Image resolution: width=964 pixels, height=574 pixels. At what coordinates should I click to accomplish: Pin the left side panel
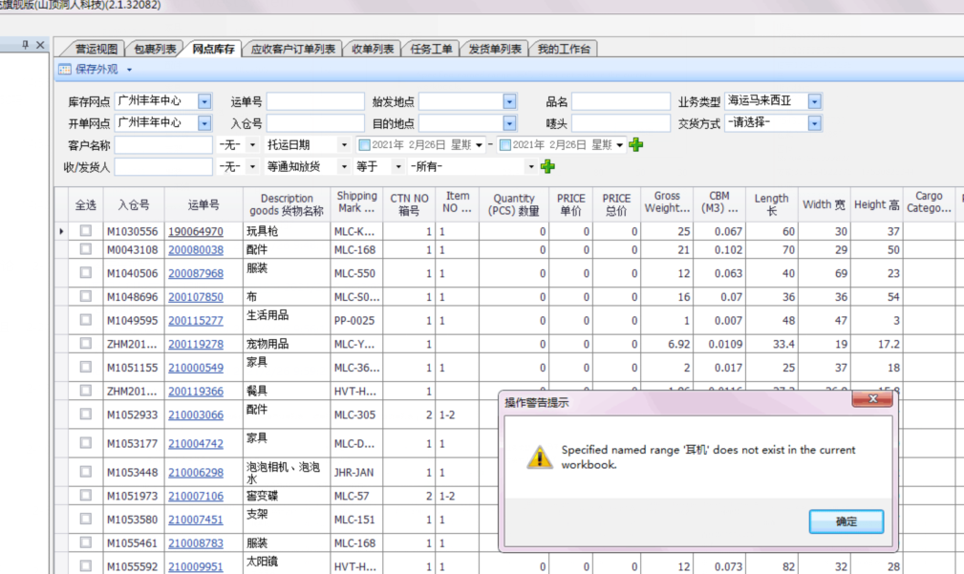tap(25, 44)
